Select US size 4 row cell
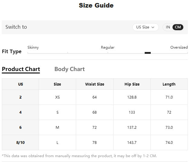Image resolution: width=190 pixels, height=162 pixels. [21, 112]
